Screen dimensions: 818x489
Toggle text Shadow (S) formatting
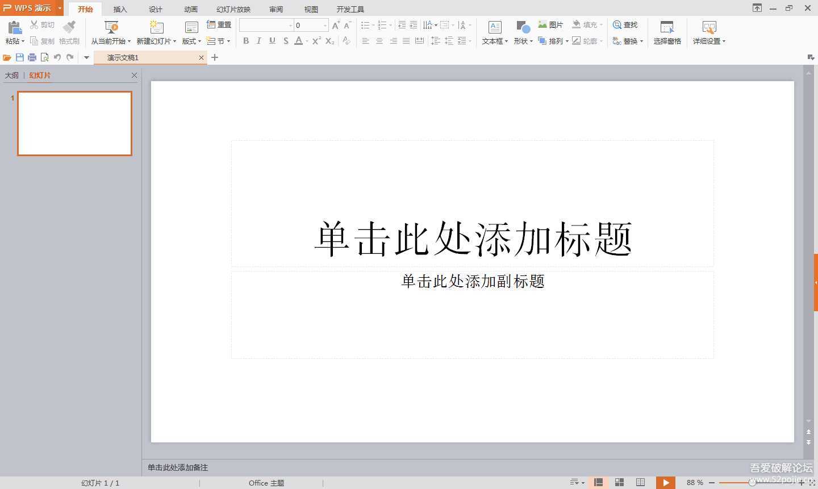pyautogui.click(x=286, y=41)
